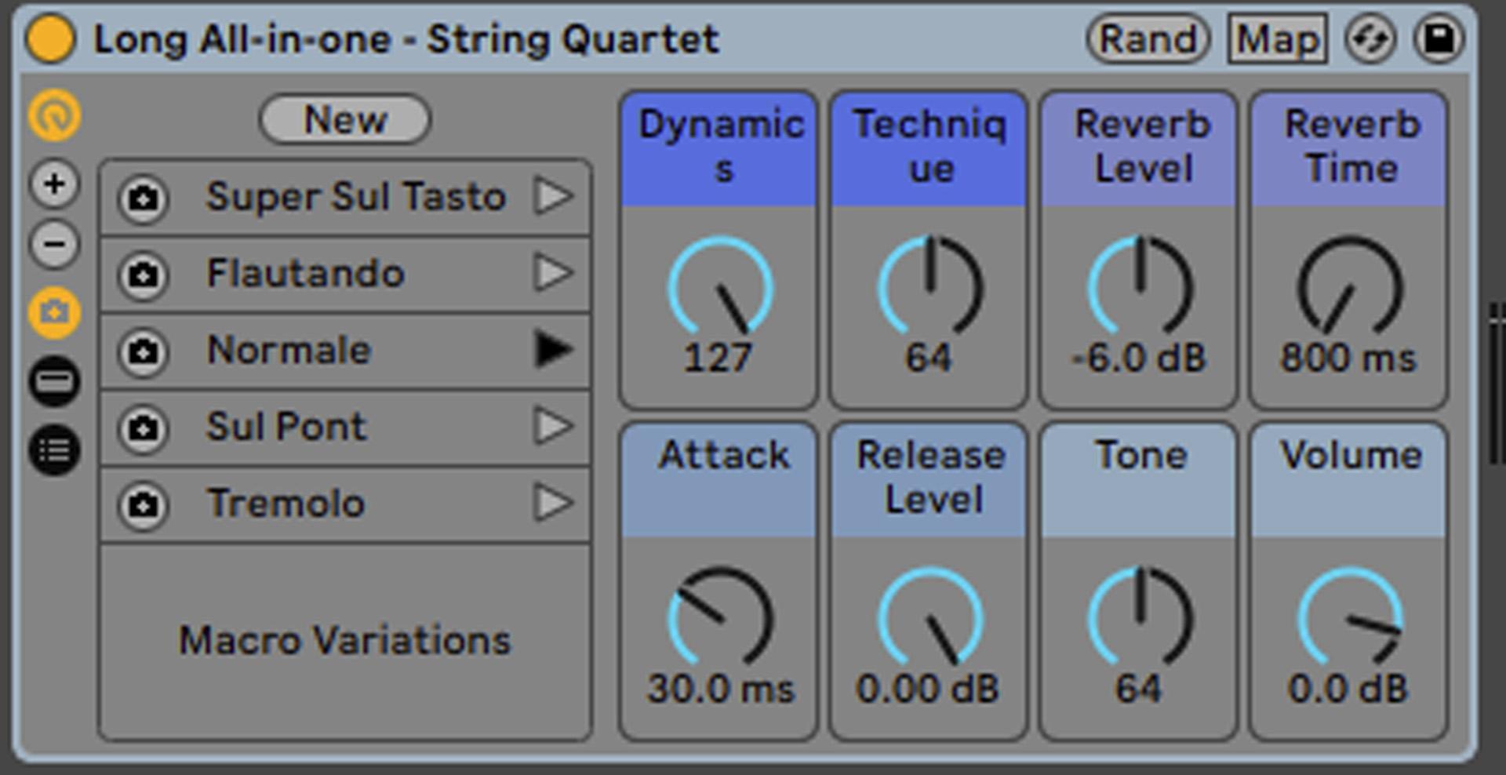Select the Tremolo variation name
Viewport: 1506px width, 775px height.
point(286,504)
